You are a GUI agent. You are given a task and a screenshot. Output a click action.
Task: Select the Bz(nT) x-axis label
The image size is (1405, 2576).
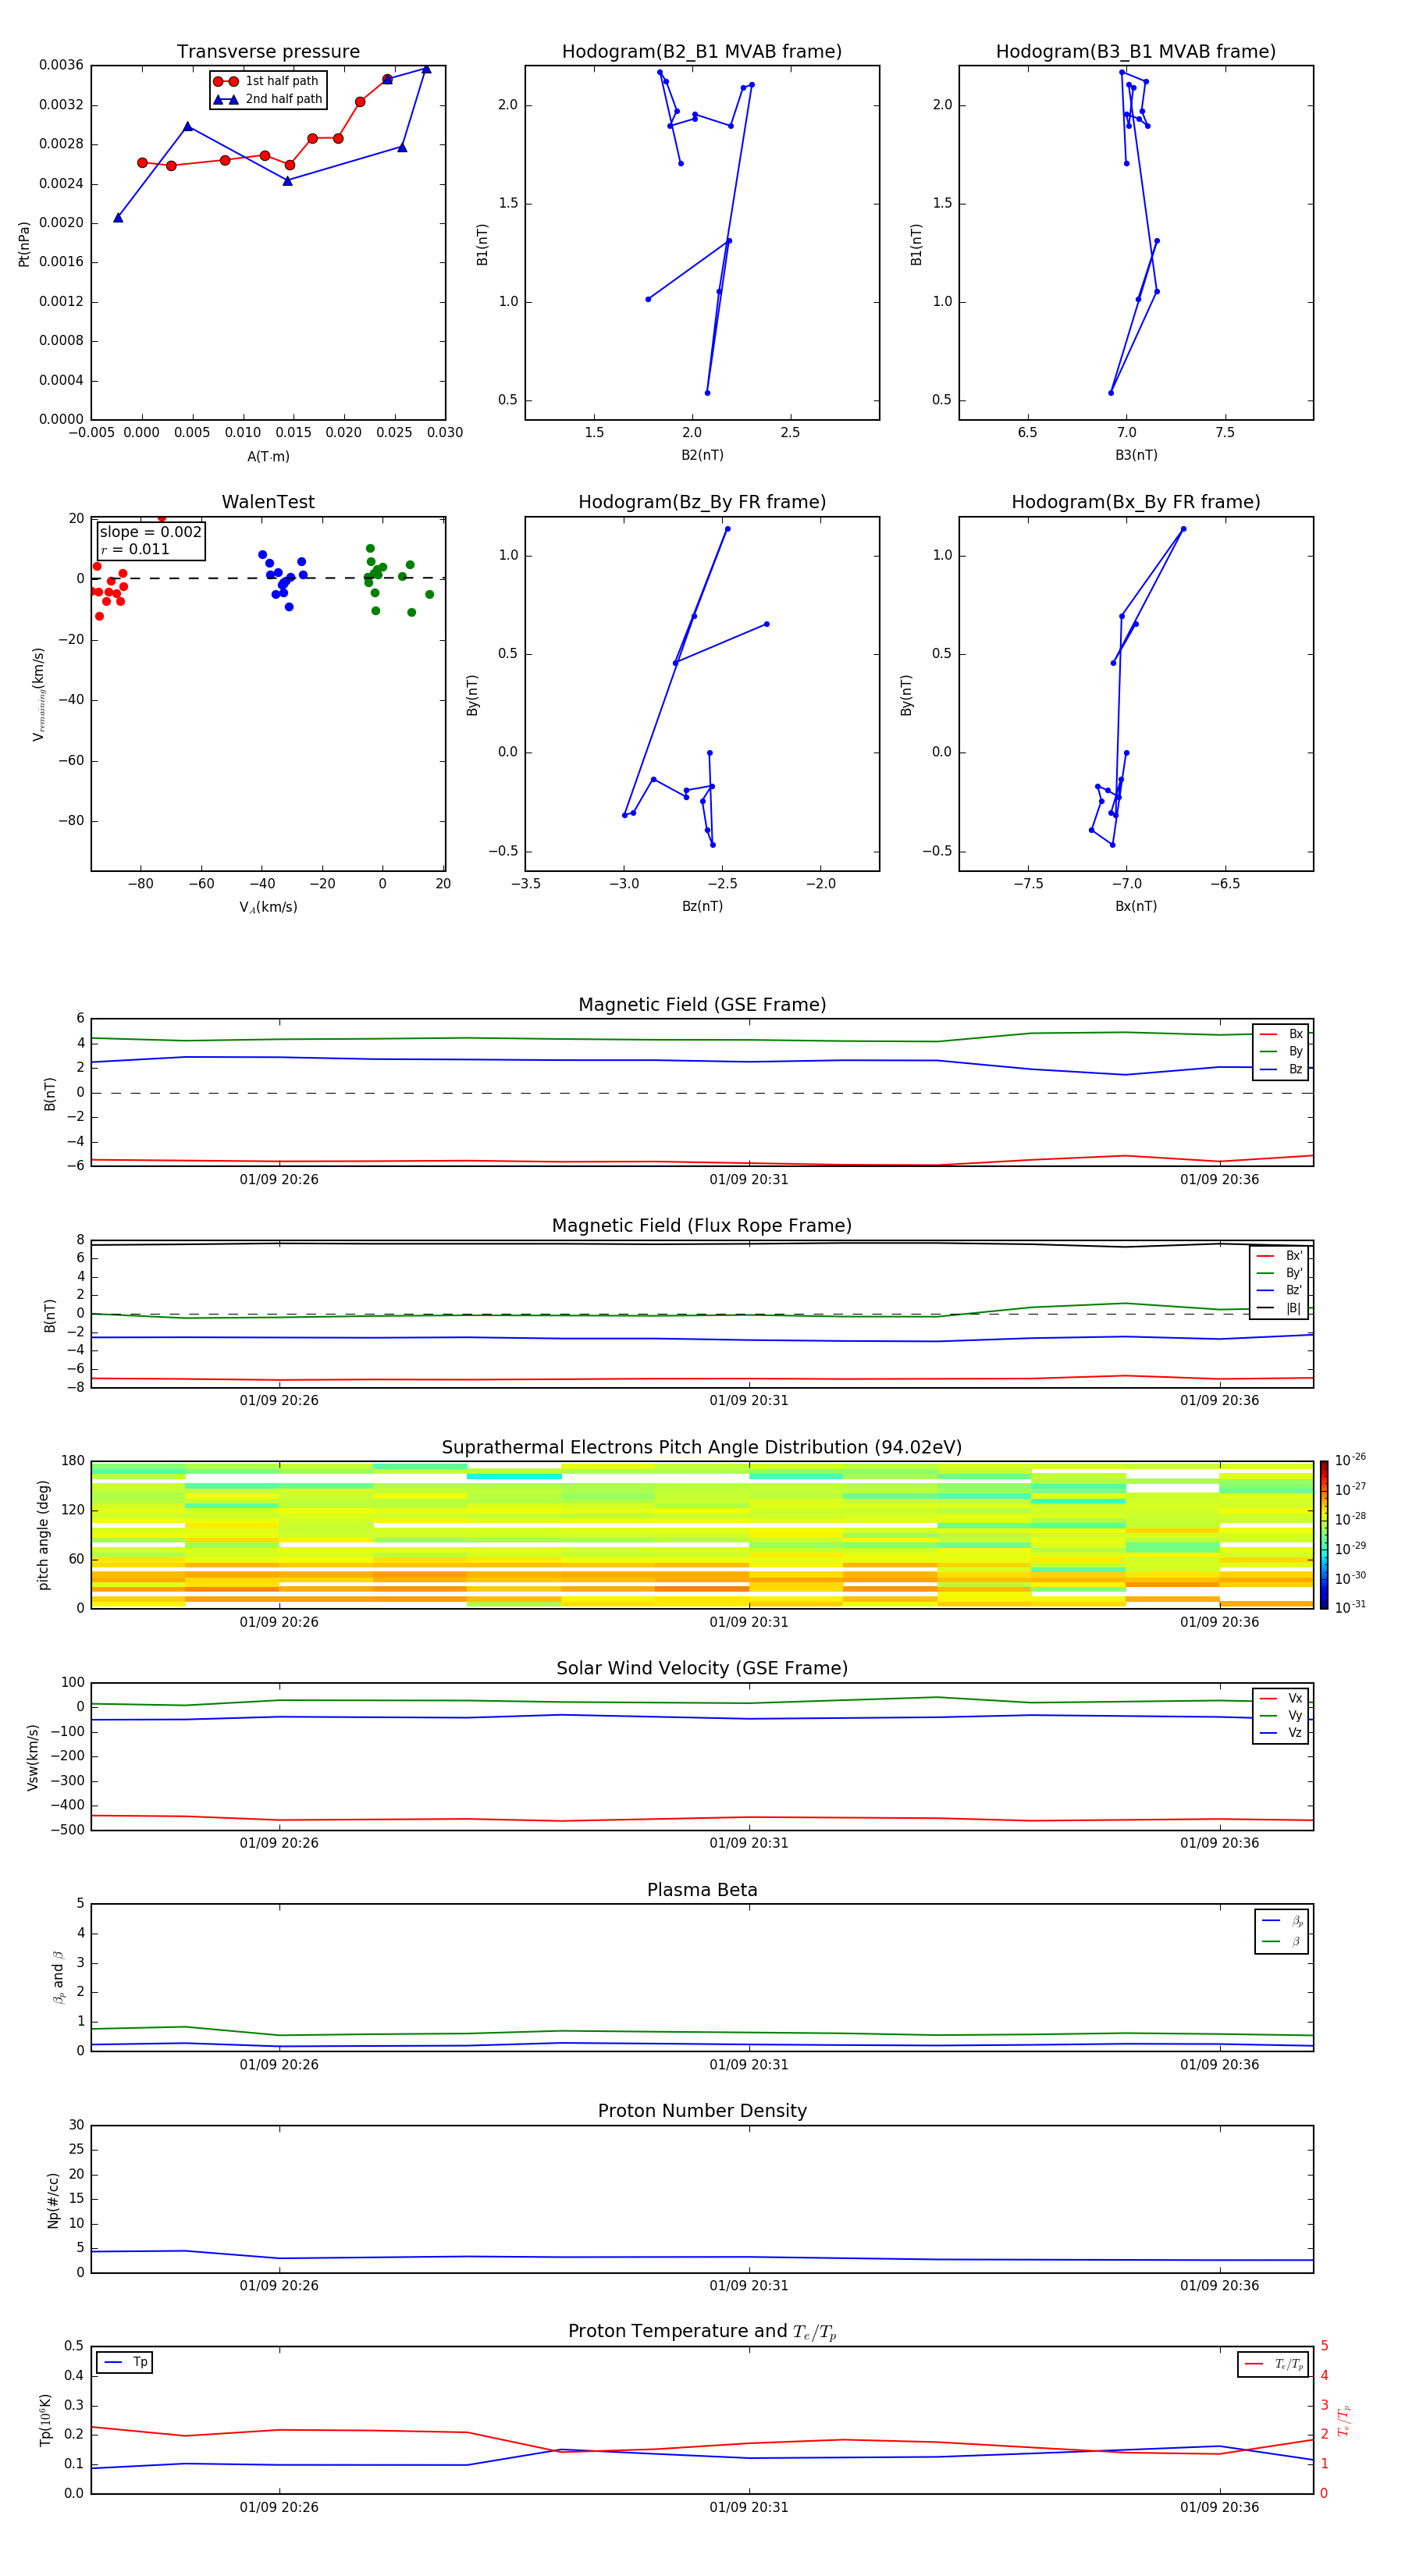coord(702,906)
